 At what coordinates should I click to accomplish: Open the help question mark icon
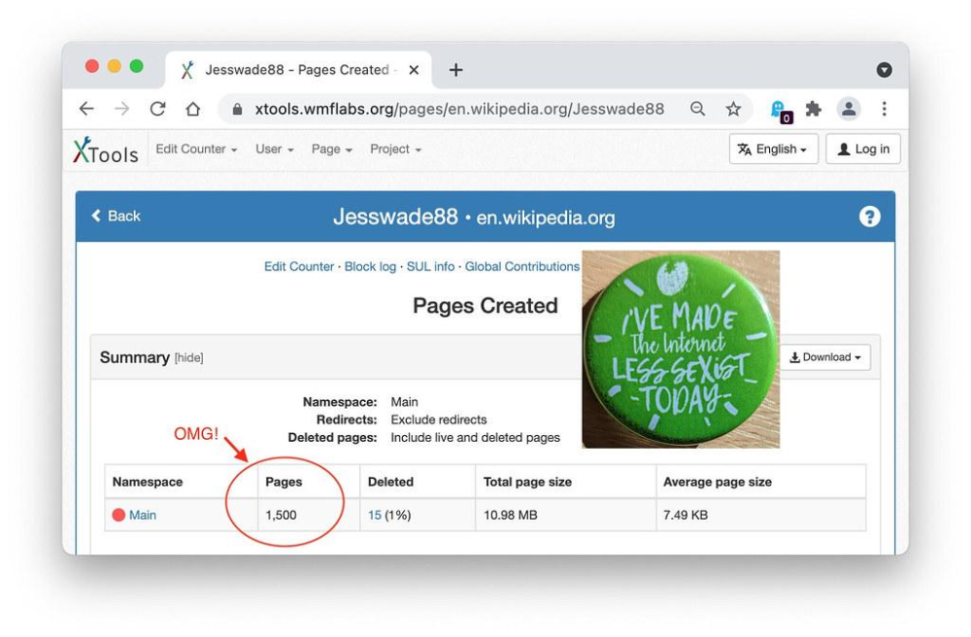(x=869, y=217)
